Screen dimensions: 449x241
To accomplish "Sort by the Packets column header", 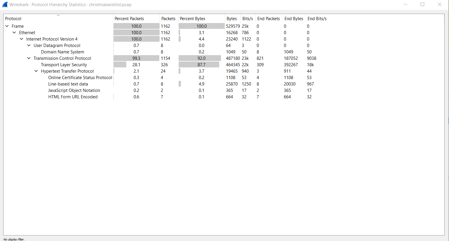I will coord(169,19).
